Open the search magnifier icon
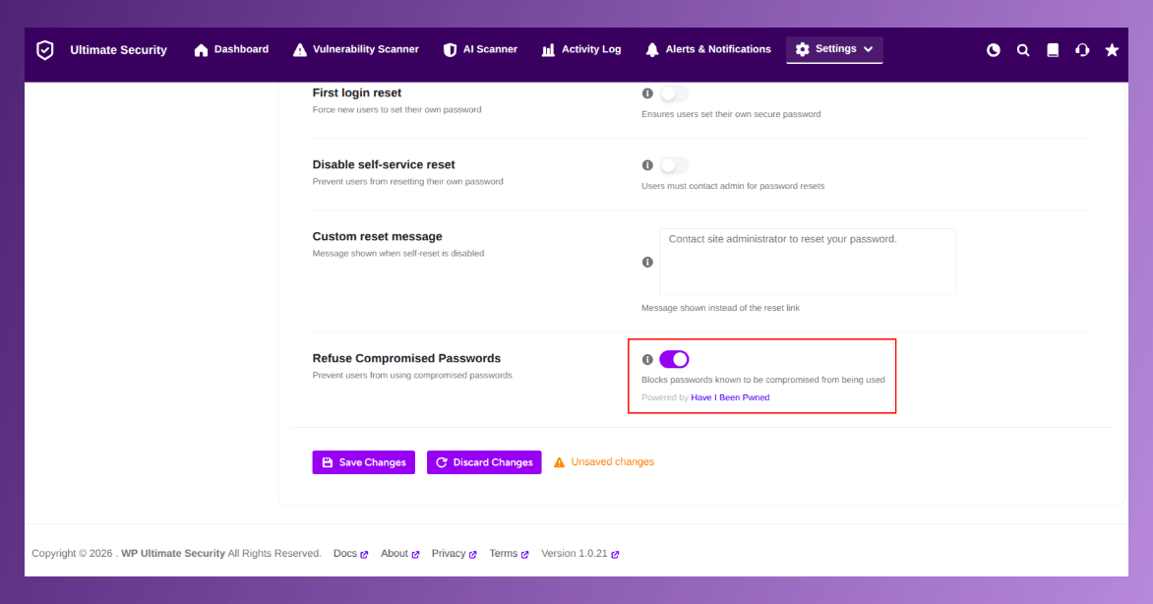The width and height of the screenshot is (1153, 604). (1023, 50)
